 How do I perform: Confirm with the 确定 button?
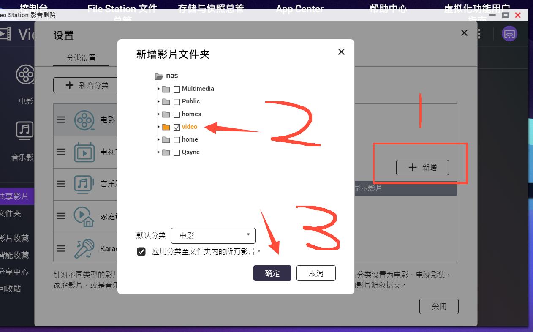[272, 273]
